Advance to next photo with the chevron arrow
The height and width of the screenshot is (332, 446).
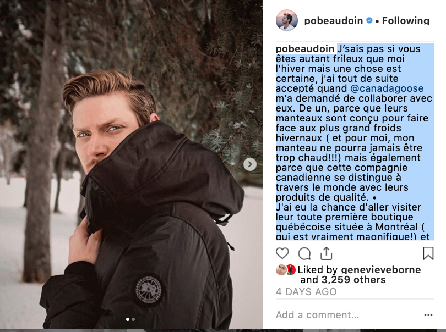(x=250, y=164)
